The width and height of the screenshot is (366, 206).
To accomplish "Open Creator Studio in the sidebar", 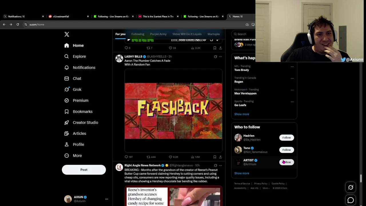I will click(81, 122).
